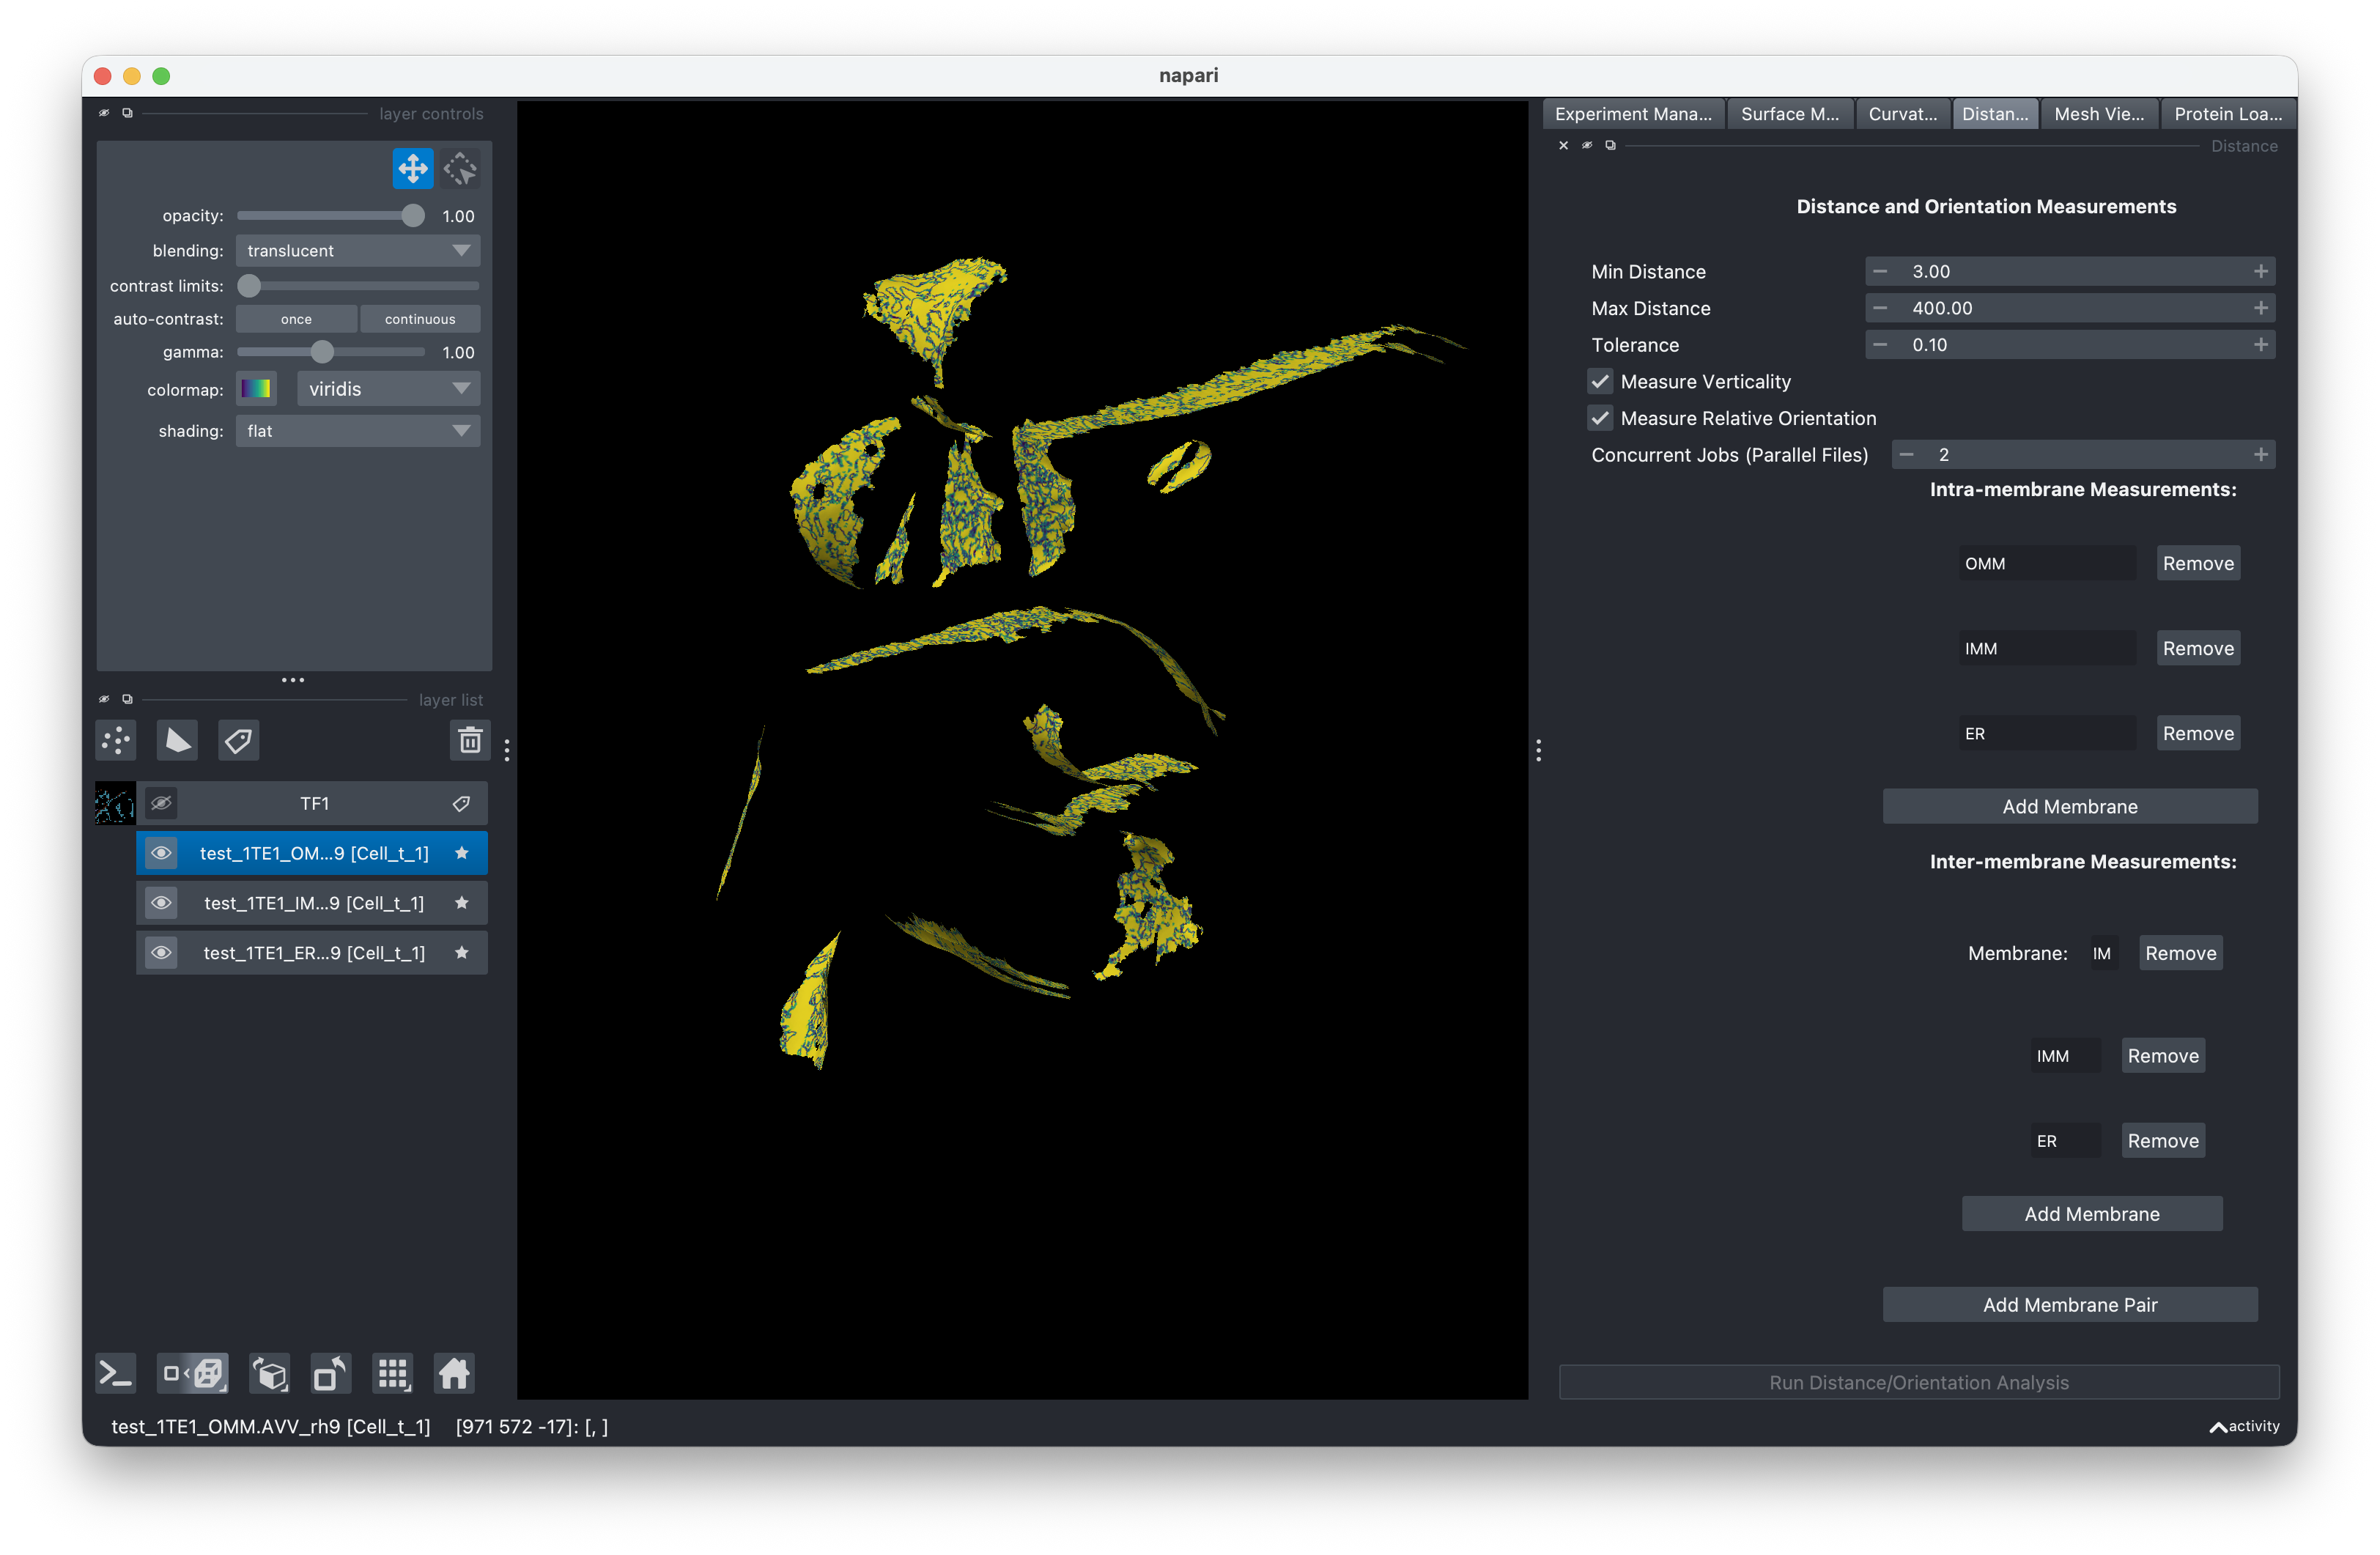Hide the test_1TE1_IM layer
The image size is (2380, 1555).
pos(161,903)
